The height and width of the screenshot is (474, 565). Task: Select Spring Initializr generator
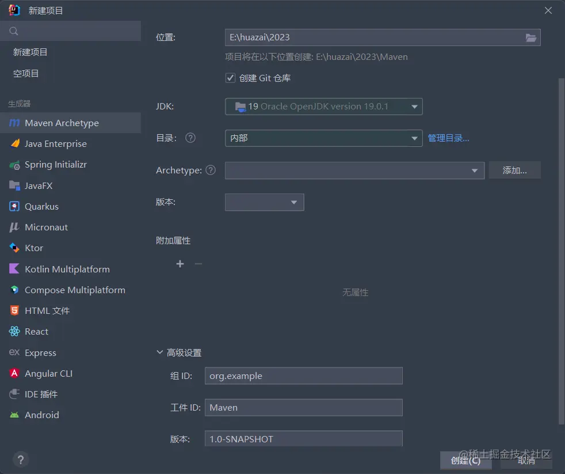[x=70, y=165]
